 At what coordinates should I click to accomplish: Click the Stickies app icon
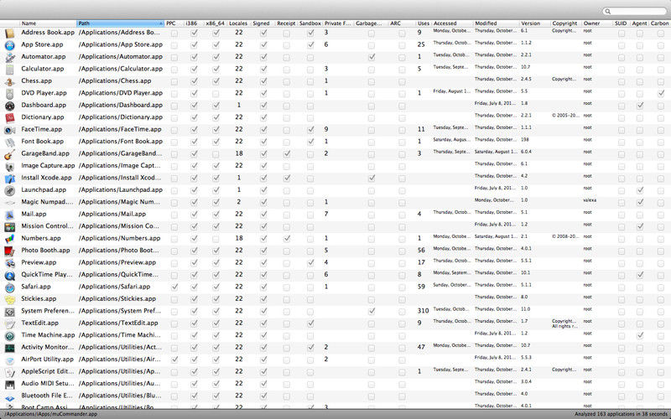point(9,300)
